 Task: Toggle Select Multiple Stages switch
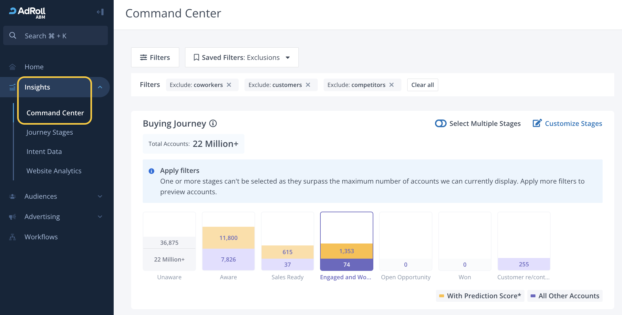(x=441, y=123)
